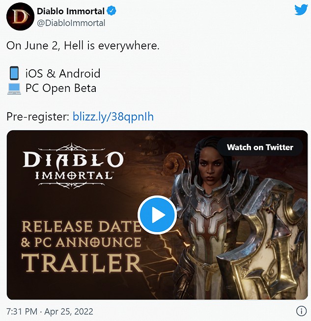The width and height of the screenshot is (311, 321).
Task: Click the PC Open Beta text line
Action: 61,88
